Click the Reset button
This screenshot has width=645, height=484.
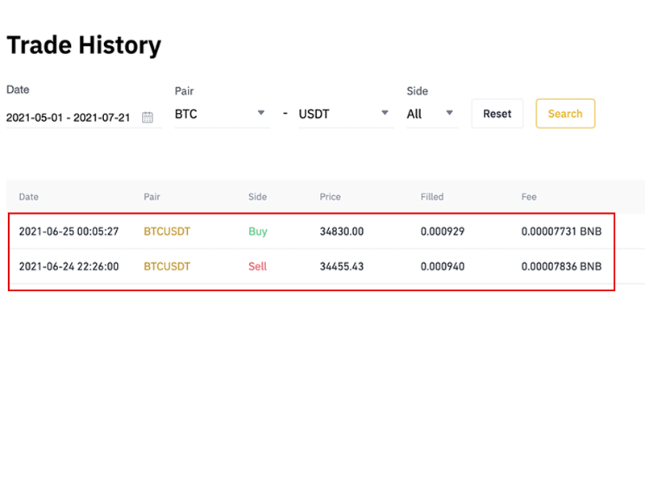[497, 114]
